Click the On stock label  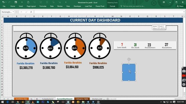tap(135, 47)
